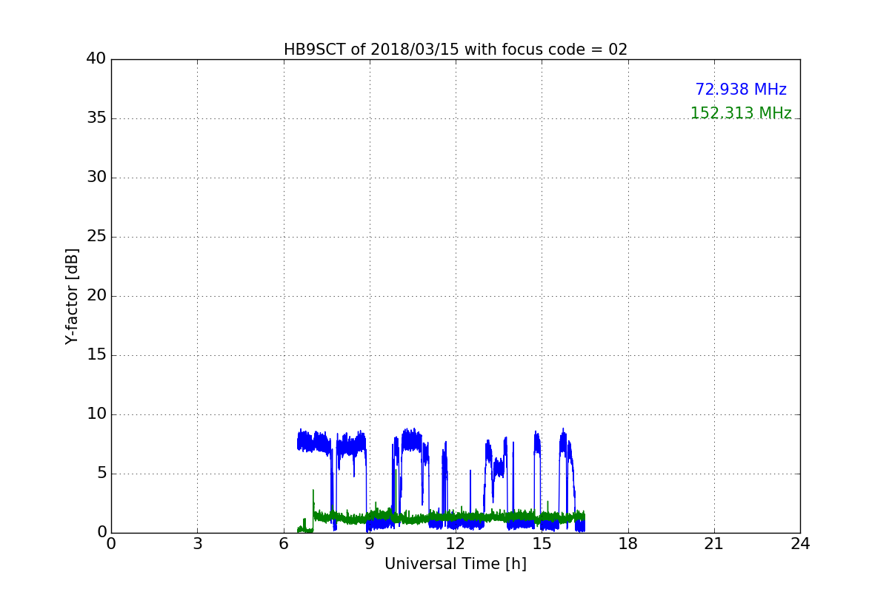The image size is (889, 592).
Task: Click the 'Universal Time [h]' axis label
Action: [x=456, y=564]
